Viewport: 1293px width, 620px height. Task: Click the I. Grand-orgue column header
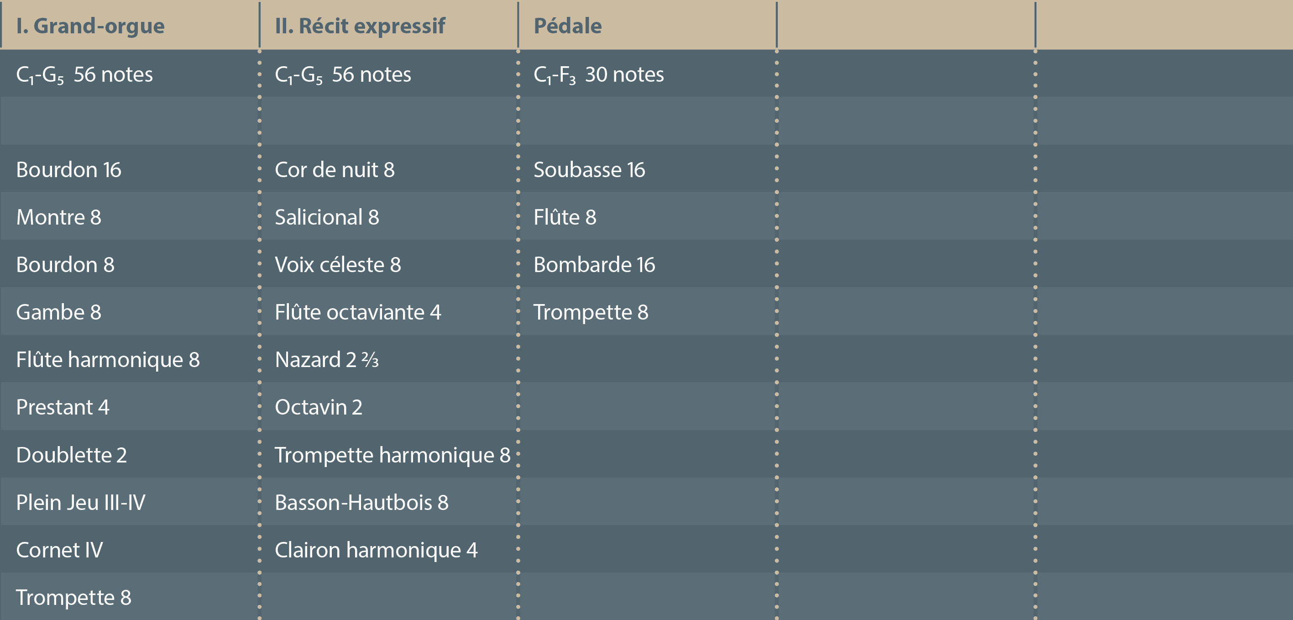[x=90, y=26]
